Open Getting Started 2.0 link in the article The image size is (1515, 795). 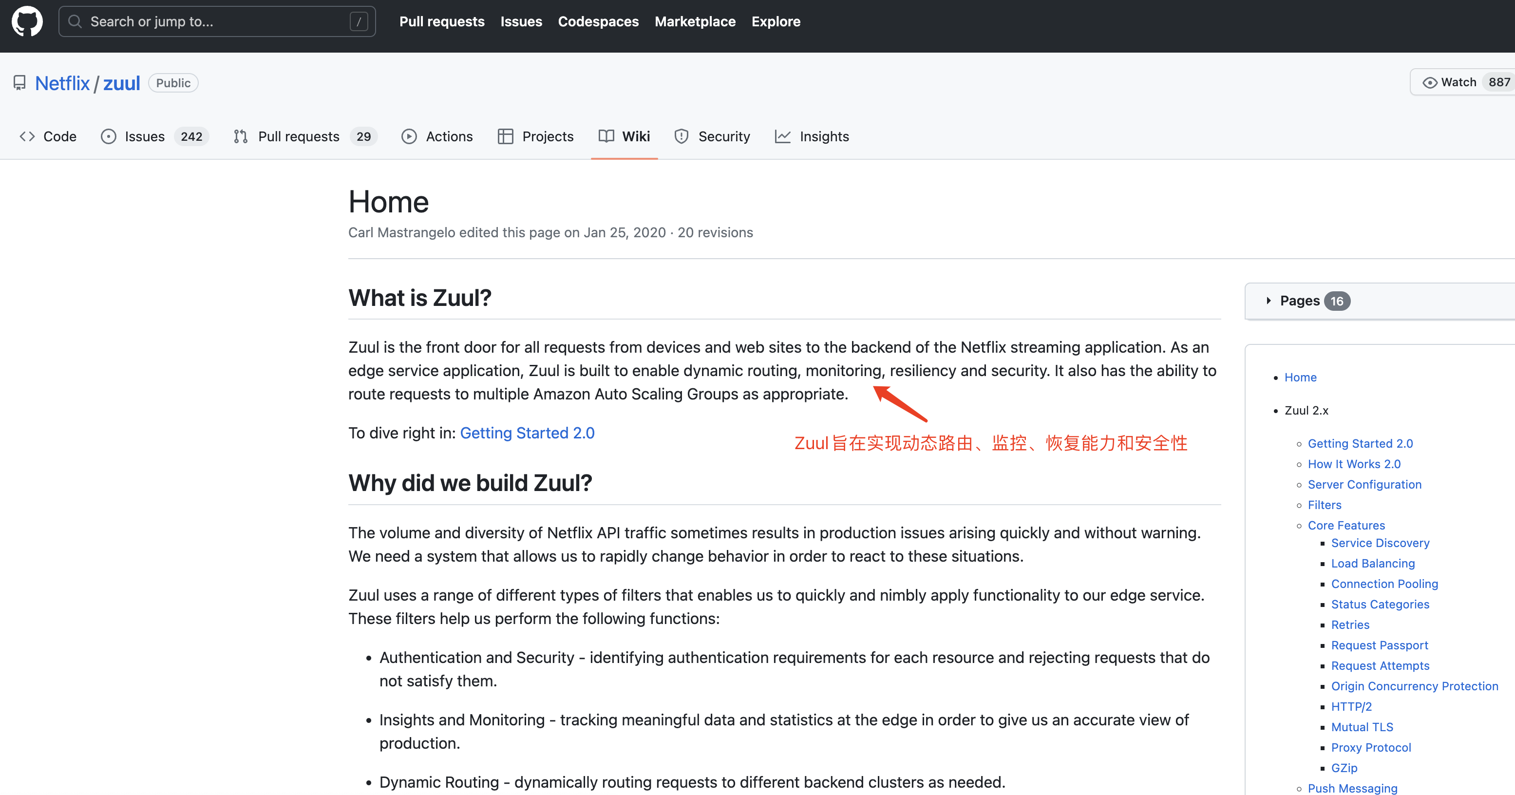coord(527,433)
